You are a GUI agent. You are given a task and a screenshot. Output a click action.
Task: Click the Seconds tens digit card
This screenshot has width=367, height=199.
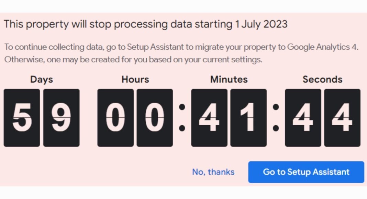tap(303, 118)
